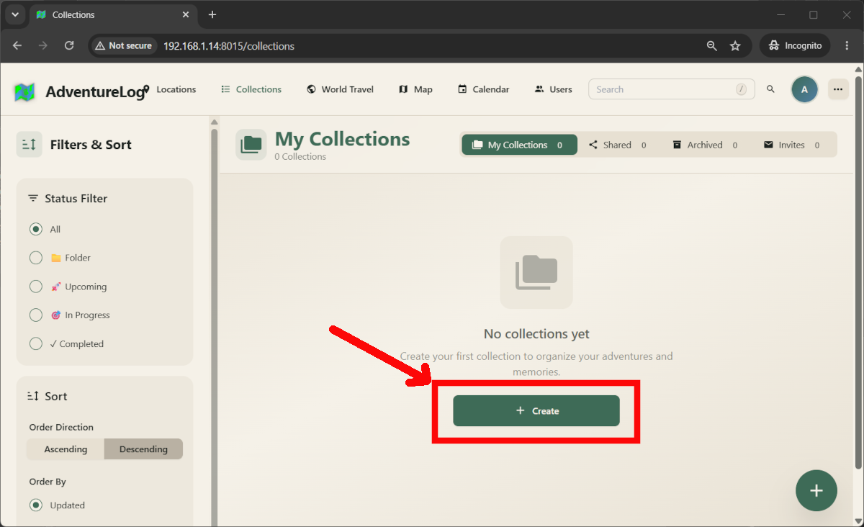The width and height of the screenshot is (864, 527).
Task: Click the address bar URL
Action: coord(229,46)
